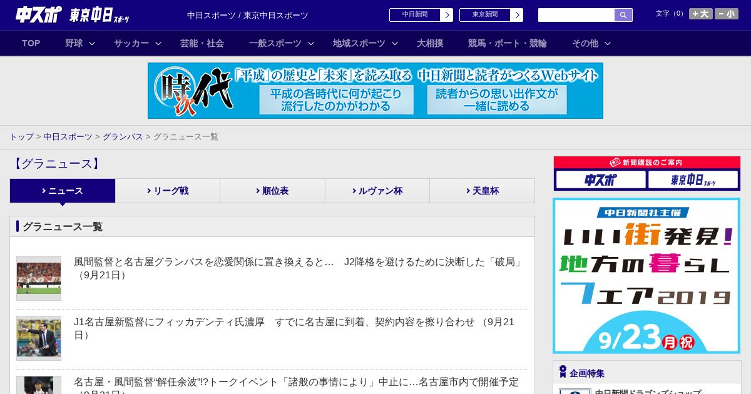The width and height of the screenshot is (751, 394).
Task: Decrease text size with 小 button
Action: pyautogui.click(x=727, y=14)
